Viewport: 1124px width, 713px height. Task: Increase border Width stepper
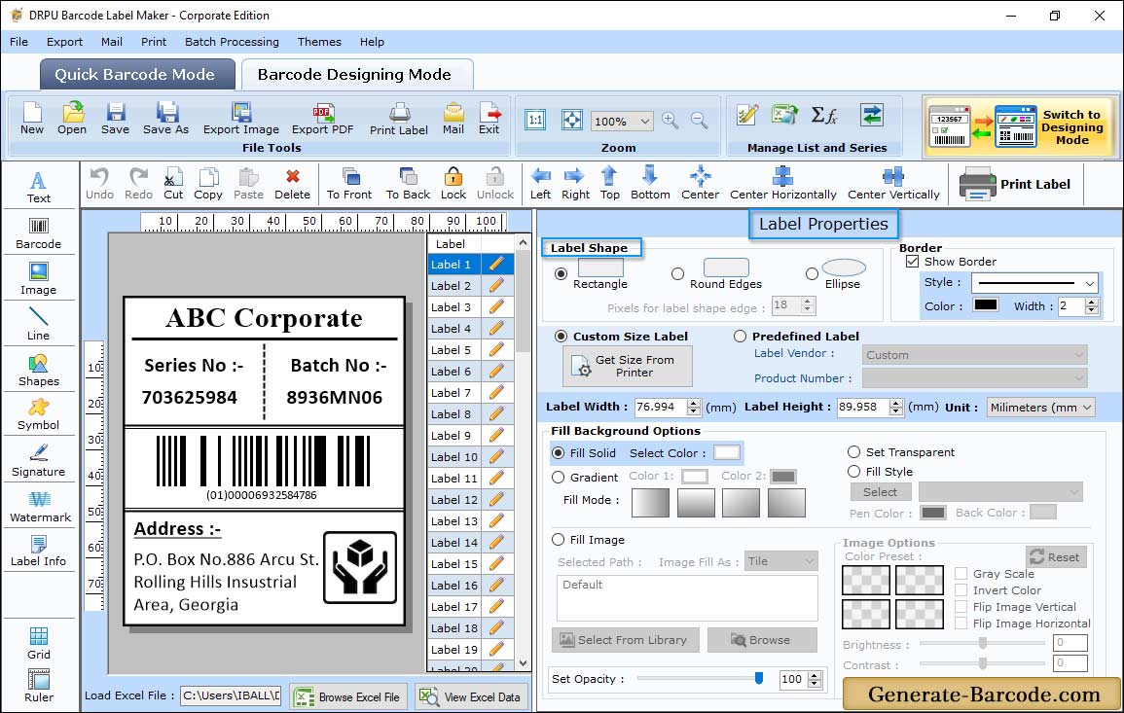pos(1092,303)
